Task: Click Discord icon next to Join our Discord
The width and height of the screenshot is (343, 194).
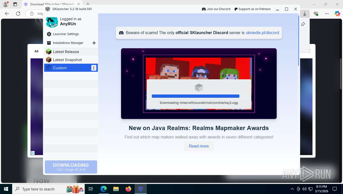Action: coord(204,9)
